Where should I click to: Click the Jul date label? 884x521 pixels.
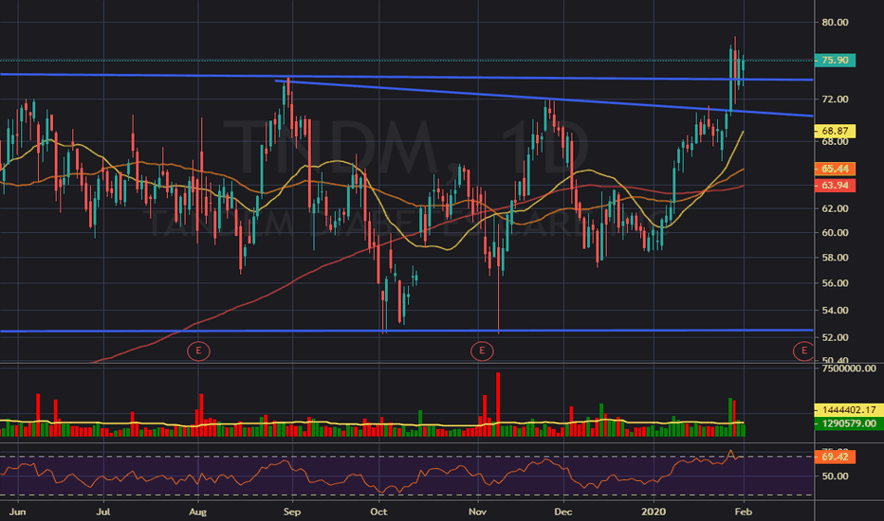pyautogui.click(x=103, y=512)
